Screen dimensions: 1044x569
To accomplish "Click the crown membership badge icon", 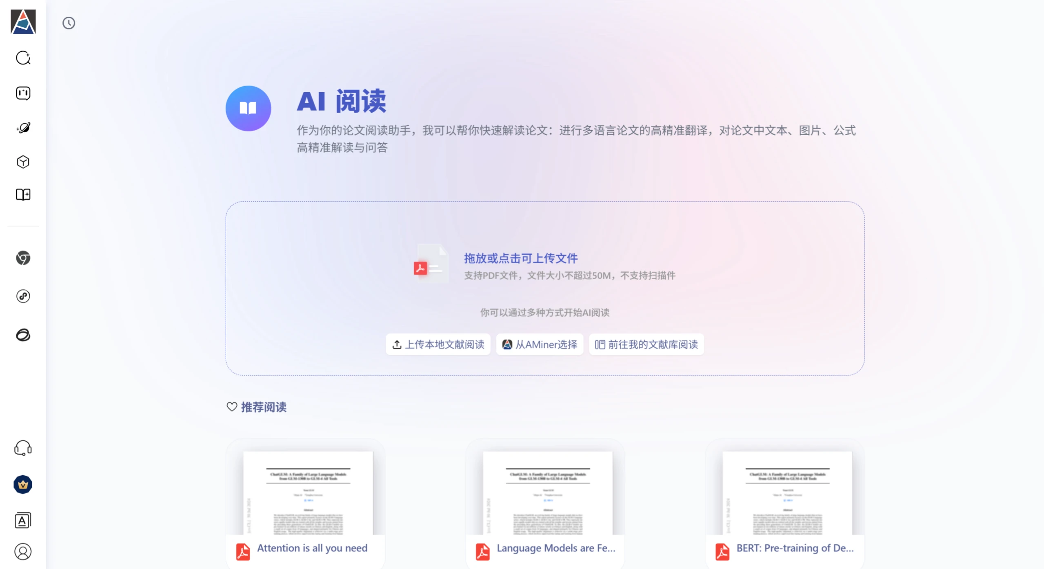I will [x=23, y=485].
